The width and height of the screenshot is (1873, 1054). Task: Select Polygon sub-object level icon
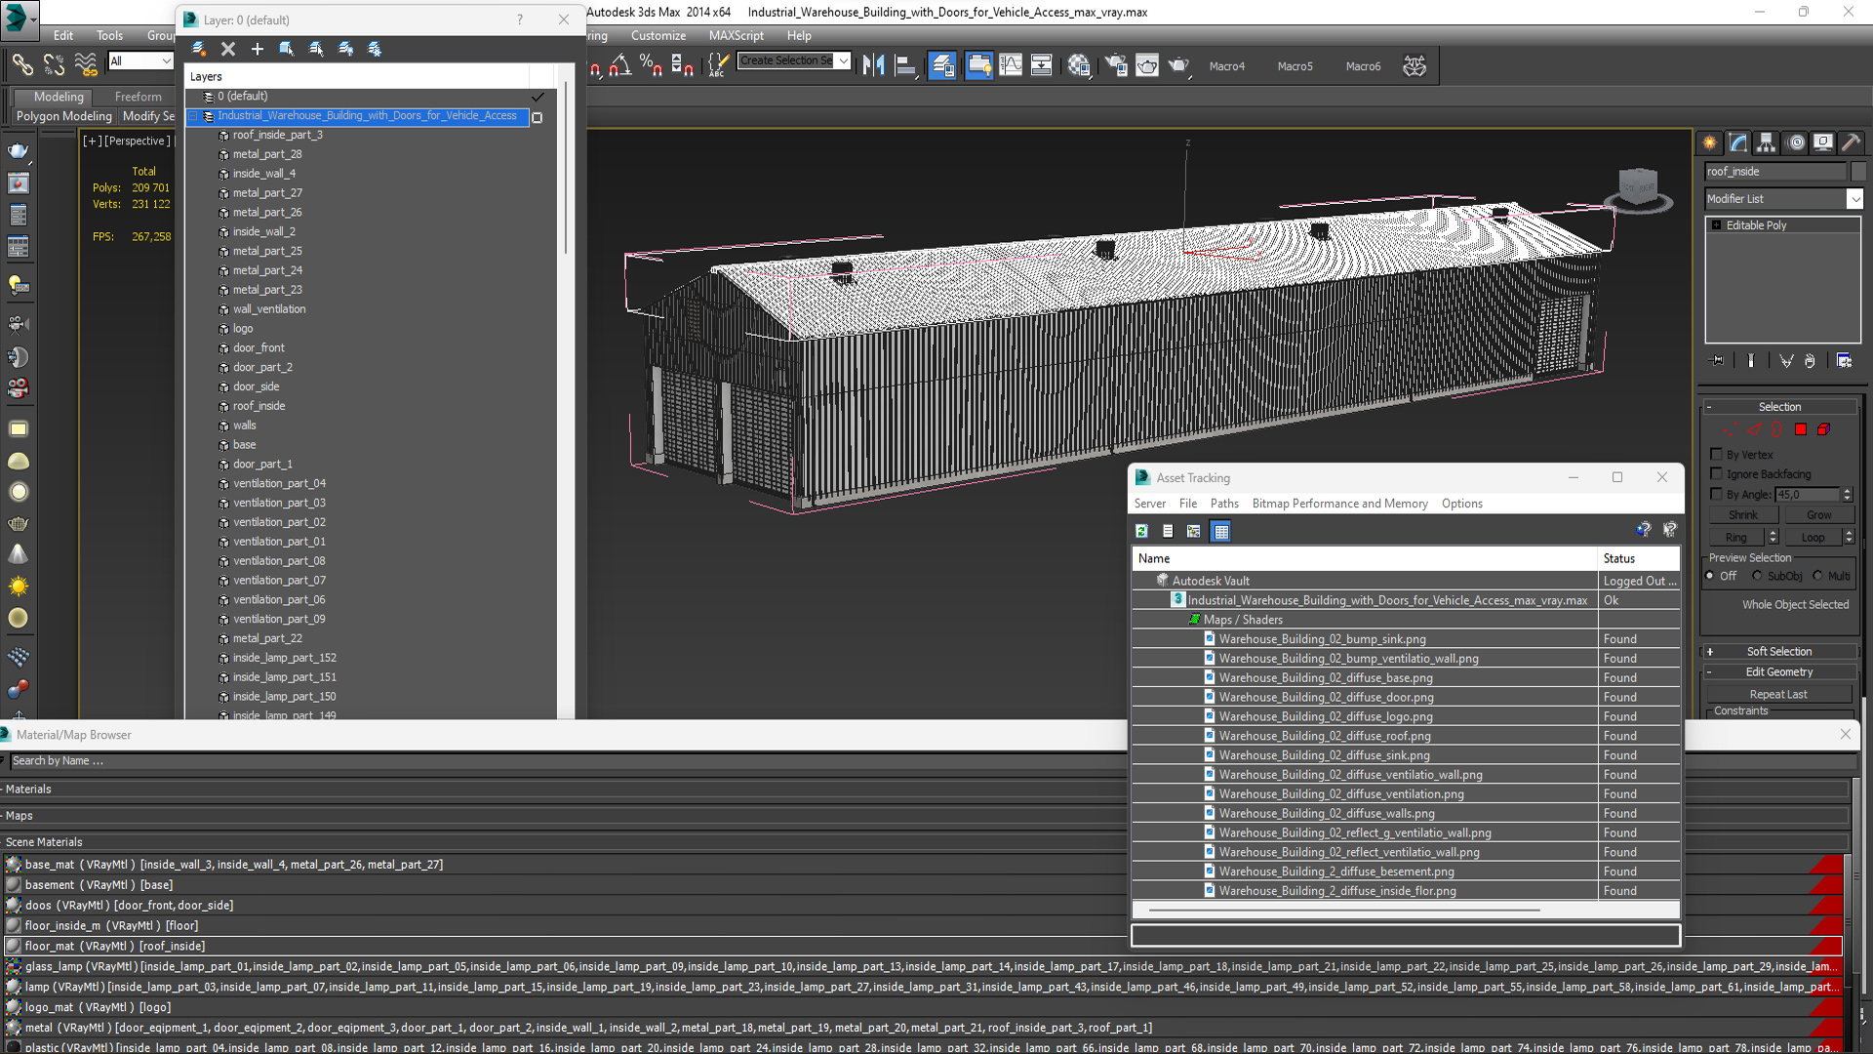tap(1801, 429)
